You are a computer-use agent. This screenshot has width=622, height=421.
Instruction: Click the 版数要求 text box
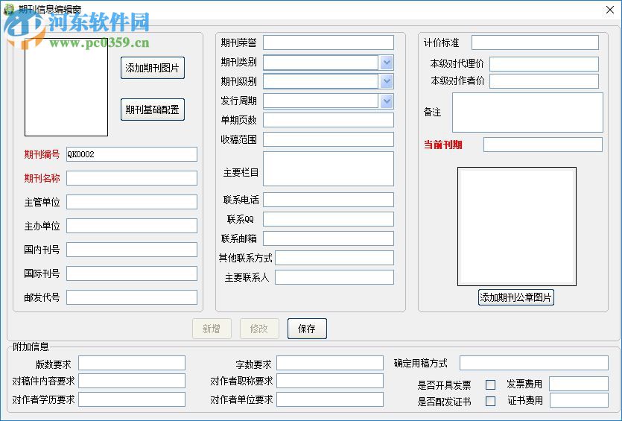pos(132,363)
